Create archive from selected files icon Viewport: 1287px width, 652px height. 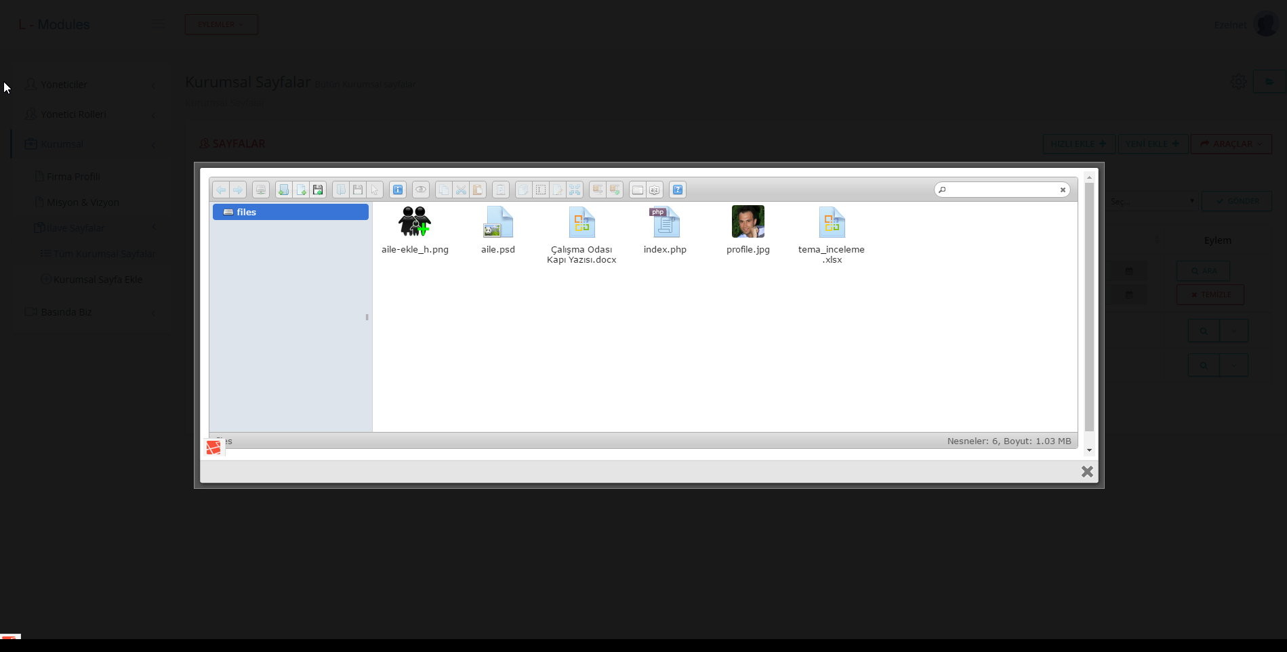click(x=614, y=190)
